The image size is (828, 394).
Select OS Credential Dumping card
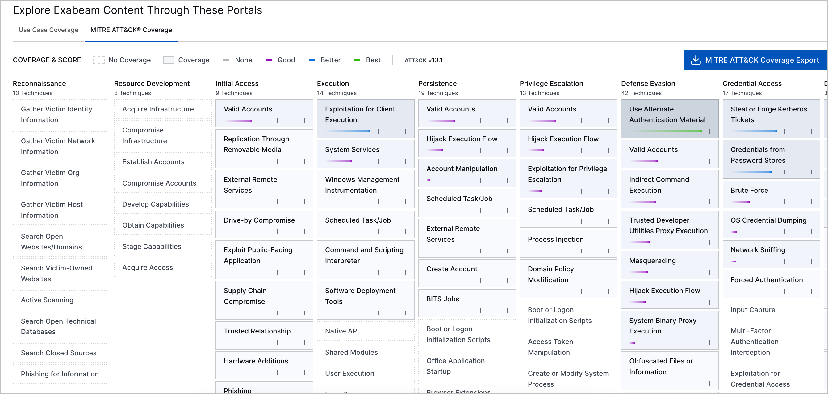click(x=772, y=225)
